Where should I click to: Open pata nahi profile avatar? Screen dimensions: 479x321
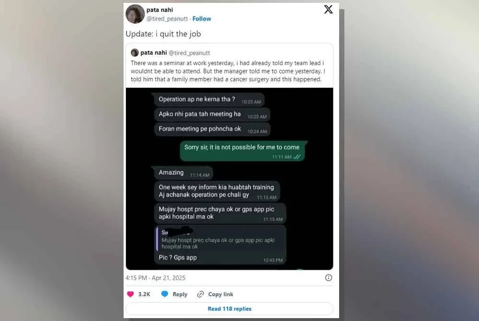point(135,14)
